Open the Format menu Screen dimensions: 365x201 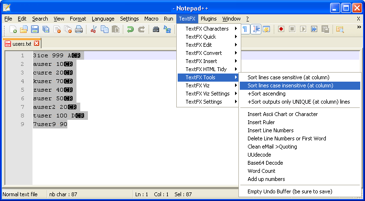[x=78, y=19]
